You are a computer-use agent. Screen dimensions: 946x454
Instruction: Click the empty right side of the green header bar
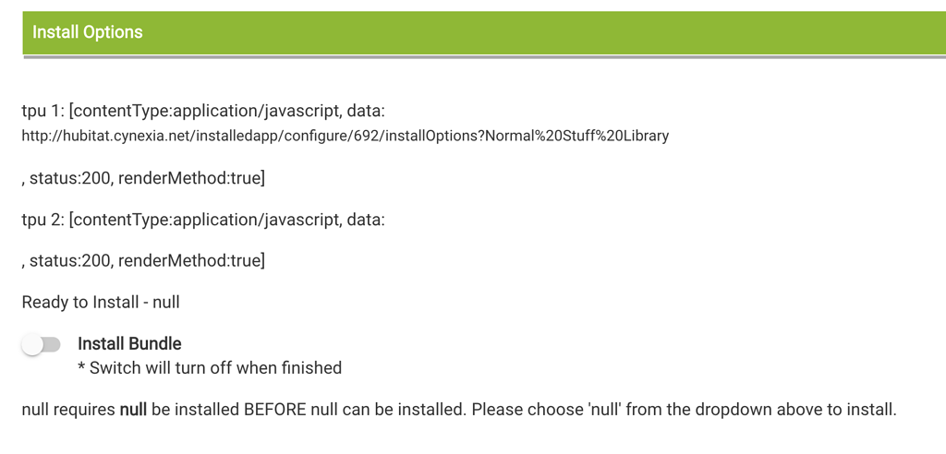point(647,32)
